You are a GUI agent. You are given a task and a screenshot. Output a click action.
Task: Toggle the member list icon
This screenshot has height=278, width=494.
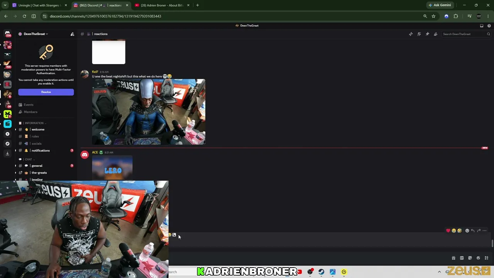(x=436, y=34)
